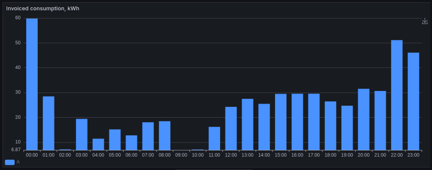432x170 pixels.
Task: Select the 05:00 bar
Action: 115,140
